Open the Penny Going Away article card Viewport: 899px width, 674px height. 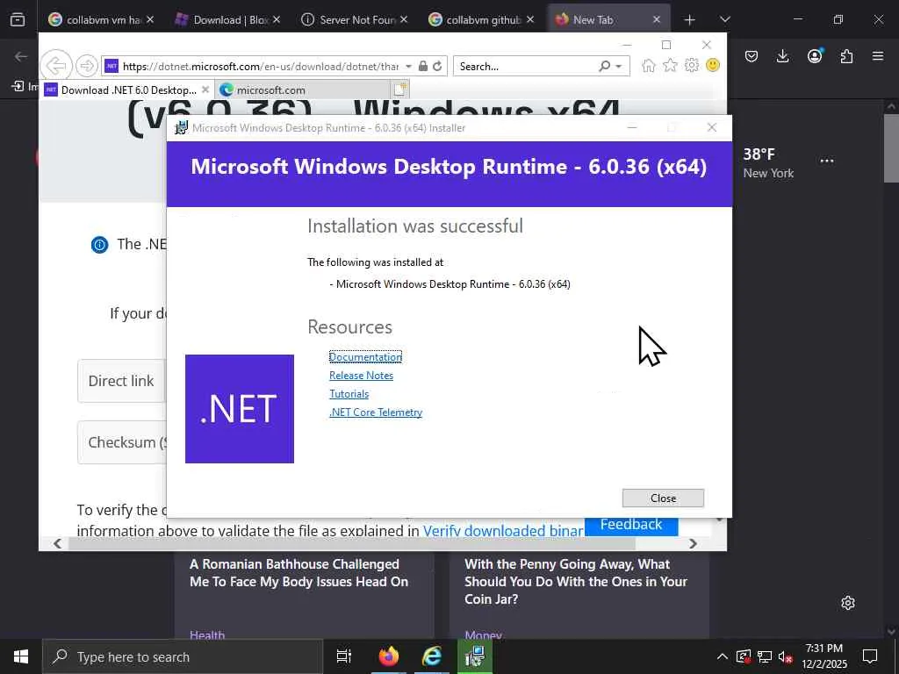[x=579, y=594]
